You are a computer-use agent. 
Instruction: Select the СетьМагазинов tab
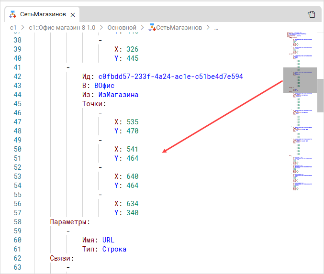click(43, 14)
